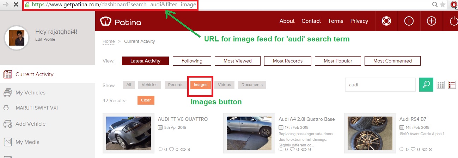Click the green padlock security icon
Screen dimensions: 458x158
click(x=27, y=5)
